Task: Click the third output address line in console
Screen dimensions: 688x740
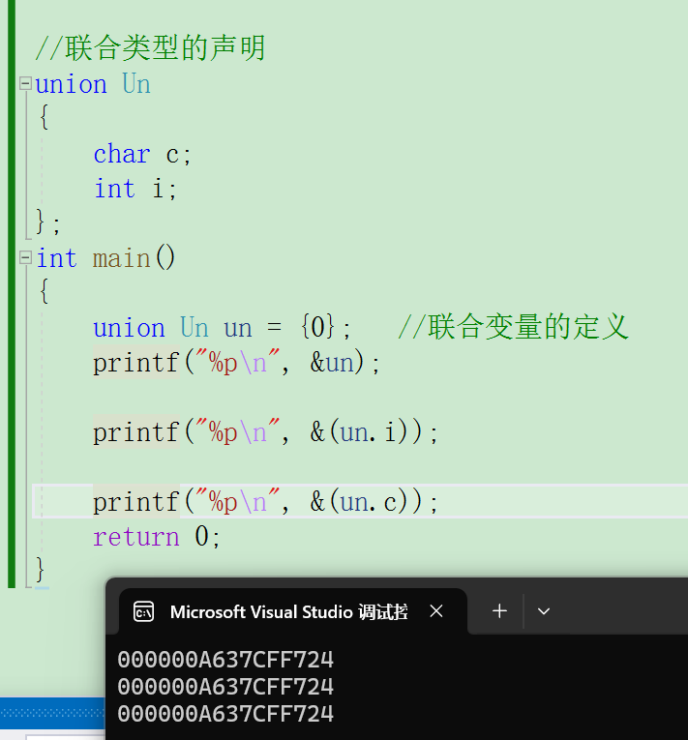Action: 225,714
